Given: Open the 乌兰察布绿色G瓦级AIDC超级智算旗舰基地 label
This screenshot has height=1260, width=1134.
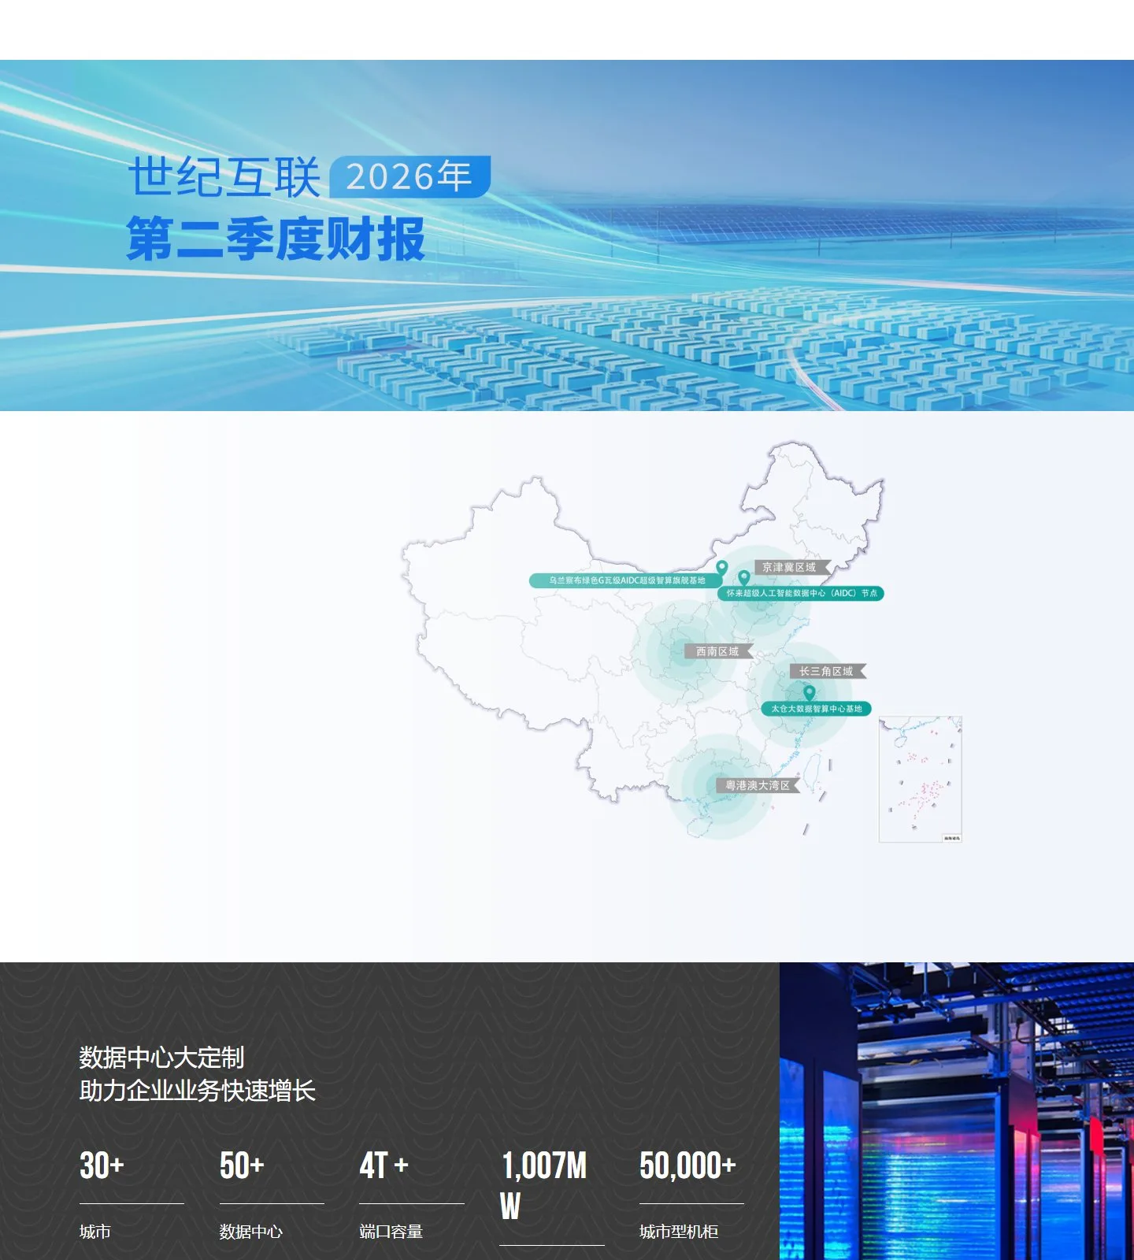Looking at the screenshot, I should (624, 580).
